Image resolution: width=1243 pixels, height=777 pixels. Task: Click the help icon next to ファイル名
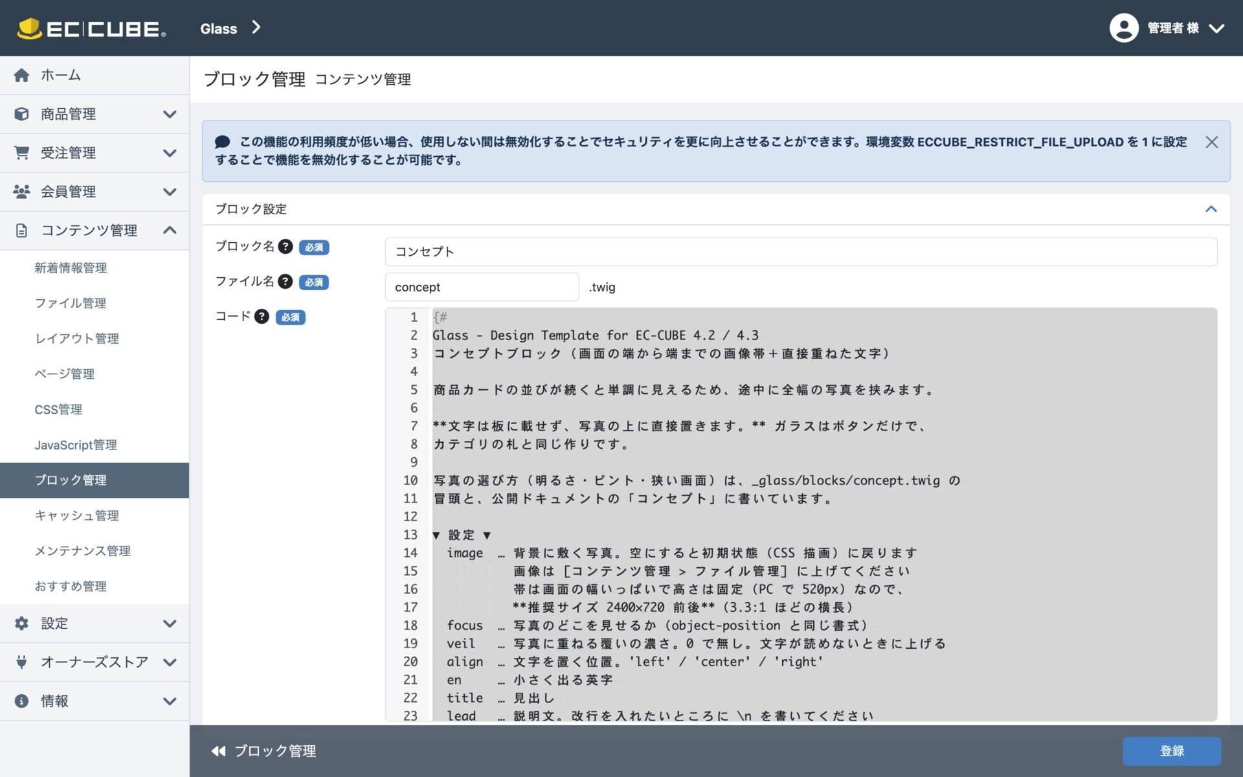[x=286, y=282]
